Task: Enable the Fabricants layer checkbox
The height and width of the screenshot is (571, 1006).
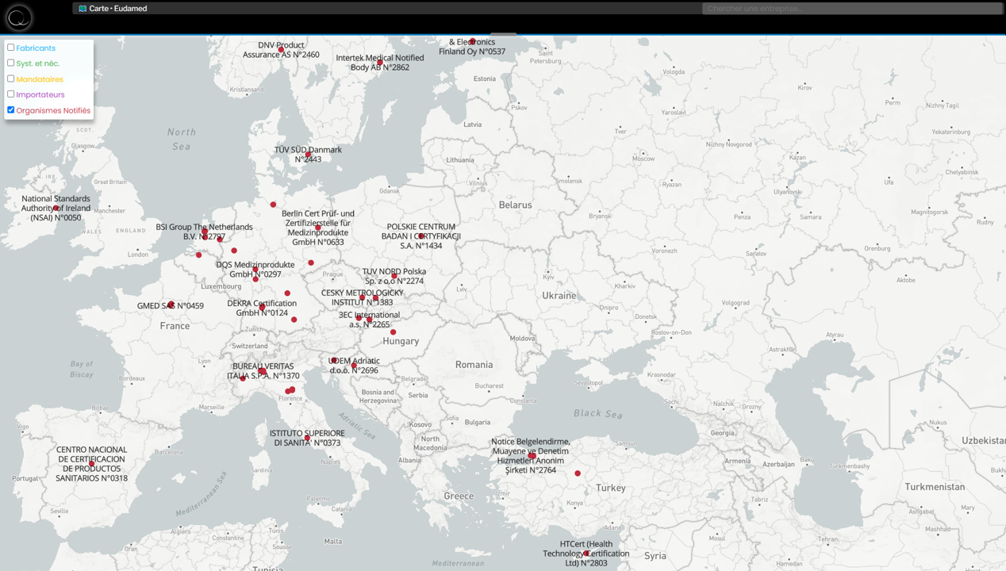Action: [11, 48]
